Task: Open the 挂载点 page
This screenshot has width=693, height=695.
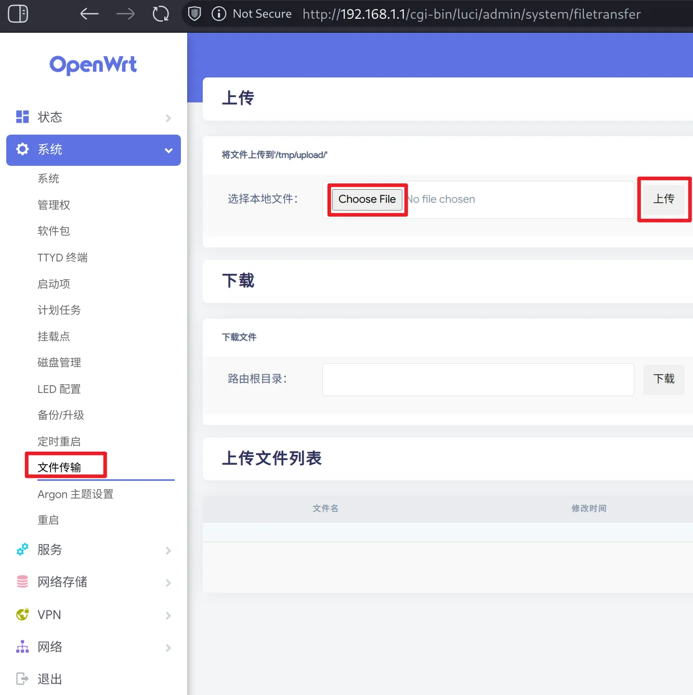Action: pos(54,336)
